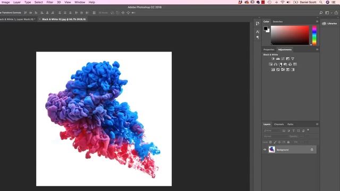
Task: Open the collapsed Paragraph panel icon
Action: pyautogui.click(x=257, y=38)
